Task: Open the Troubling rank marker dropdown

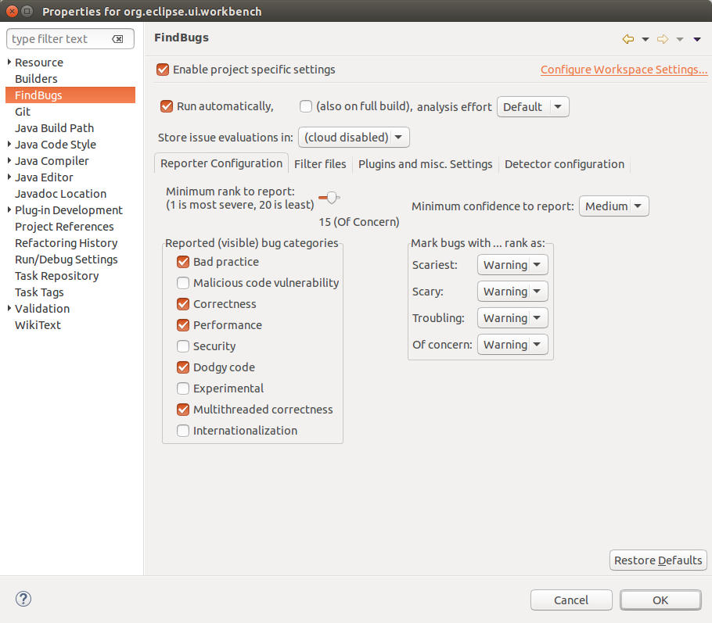Action: [x=512, y=318]
